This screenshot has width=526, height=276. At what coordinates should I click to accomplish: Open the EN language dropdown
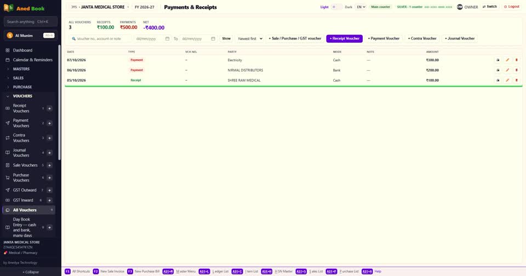(x=361, y=7)
